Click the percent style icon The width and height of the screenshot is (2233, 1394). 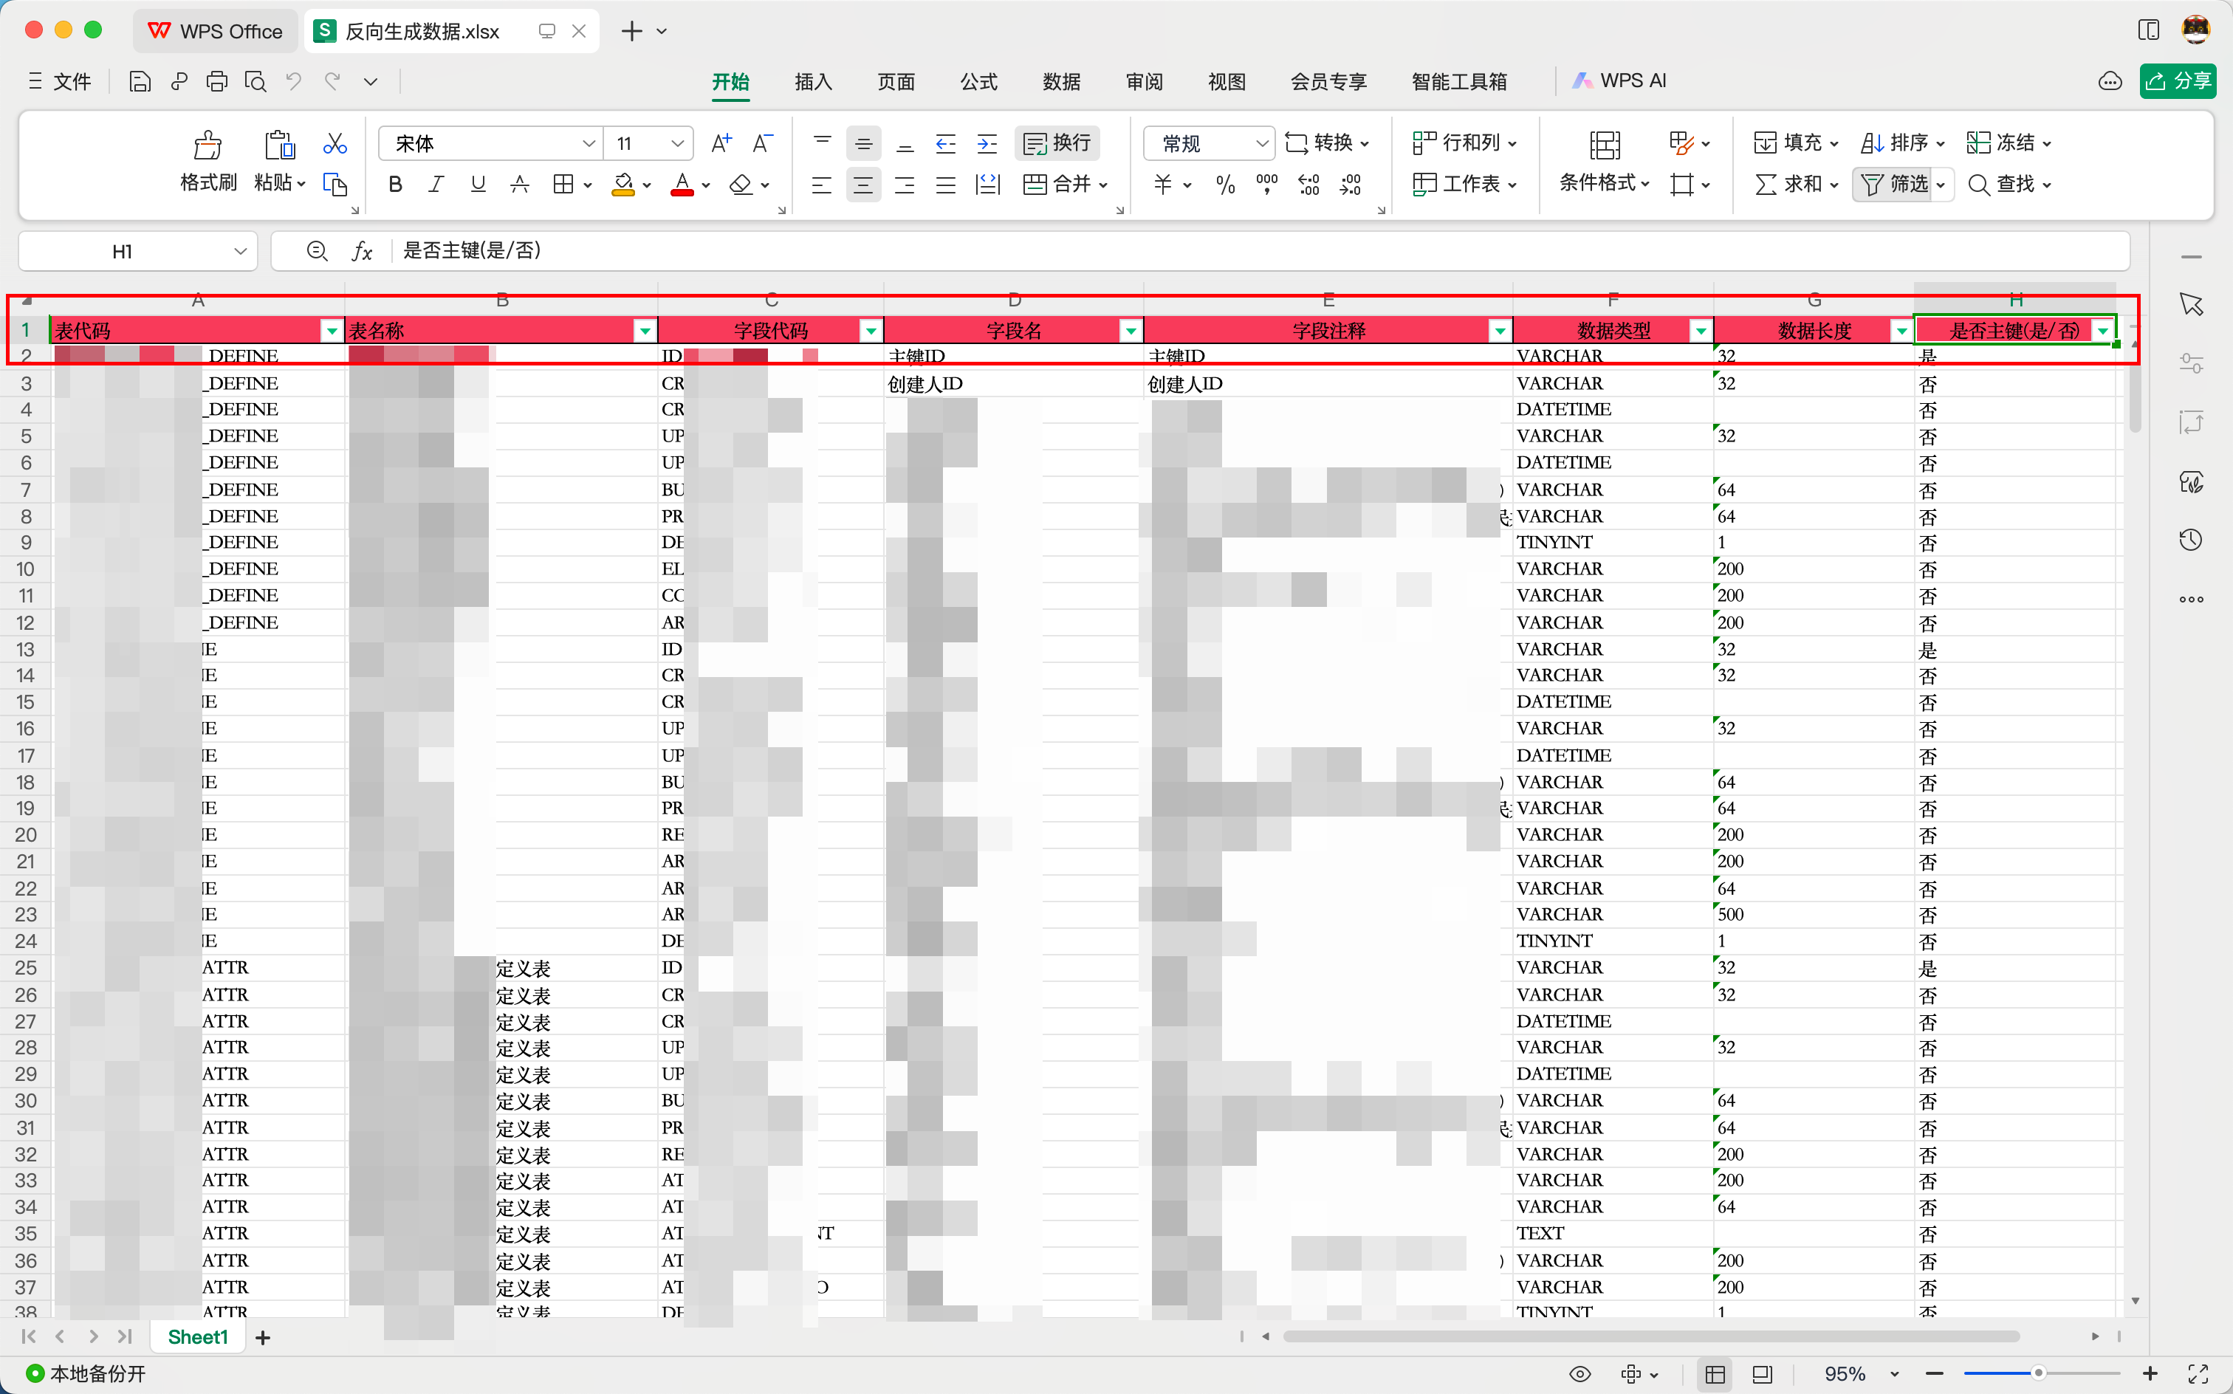tap(1224, 185)
